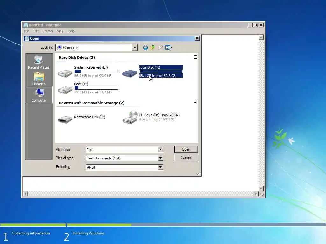Open Recent Places in sidebar

click(39, 62)
